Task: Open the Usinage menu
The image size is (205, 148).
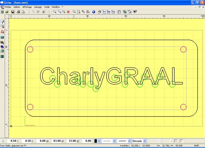Action: coord(38,7)
